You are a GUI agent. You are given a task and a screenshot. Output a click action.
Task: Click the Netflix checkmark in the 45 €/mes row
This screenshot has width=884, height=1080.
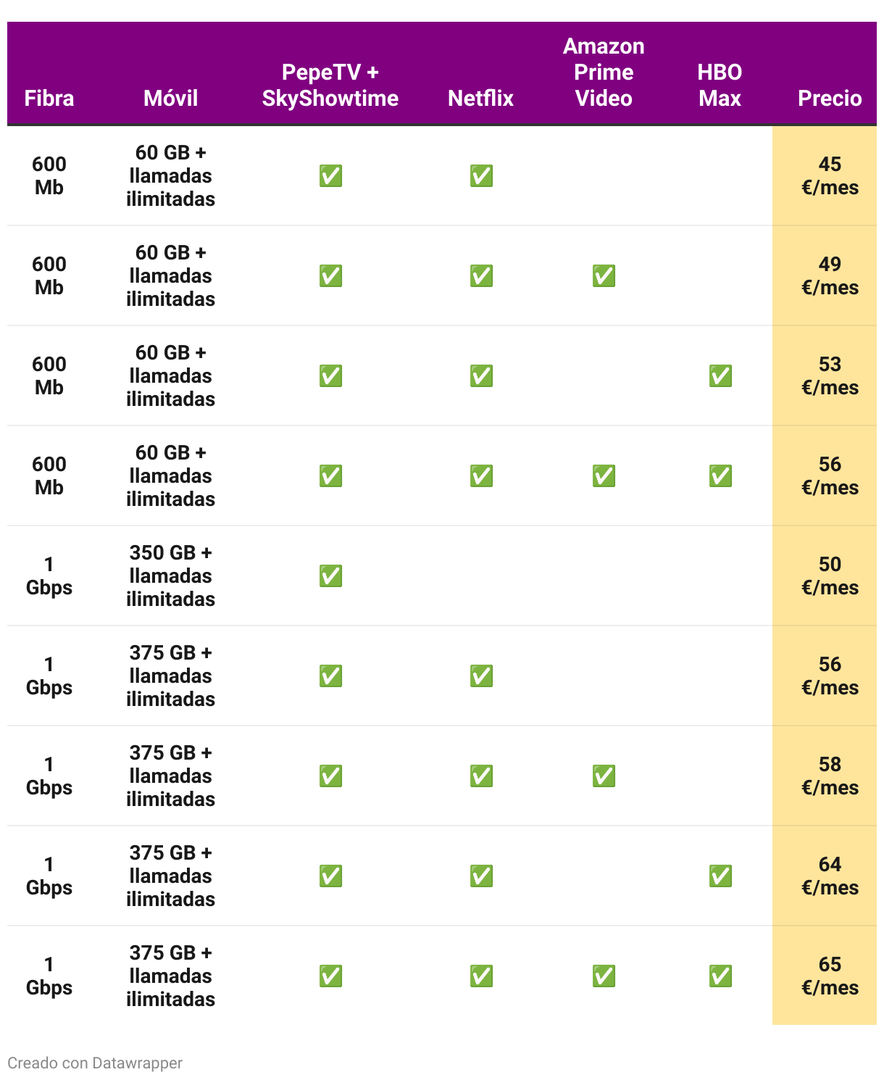(x=481, y=176)
